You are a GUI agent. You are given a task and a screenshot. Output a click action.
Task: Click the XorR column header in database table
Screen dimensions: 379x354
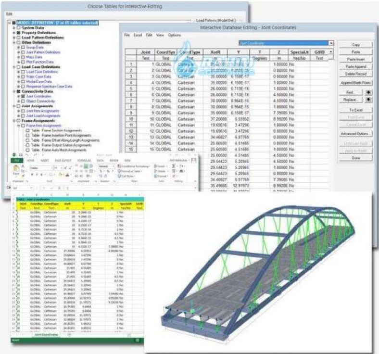pyautogui.click(x=215, y=52)
